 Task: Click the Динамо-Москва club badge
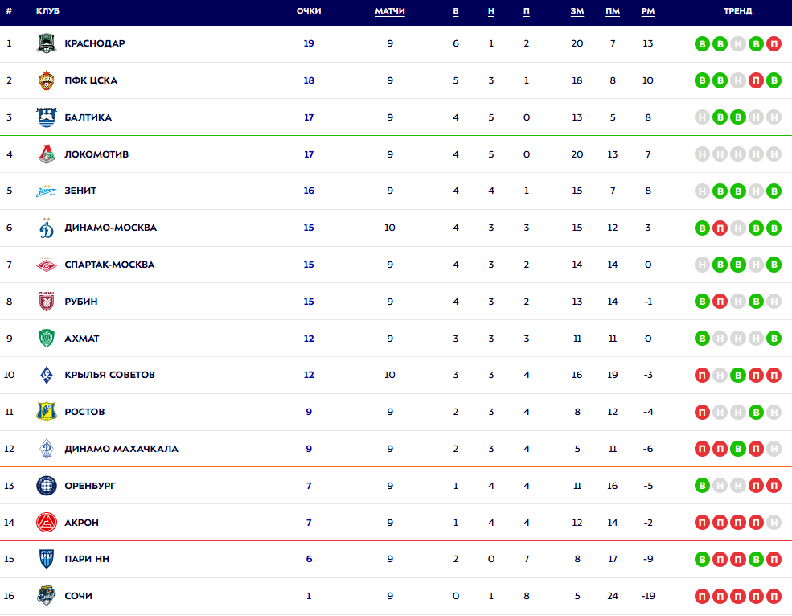click(x=47, y=228)
